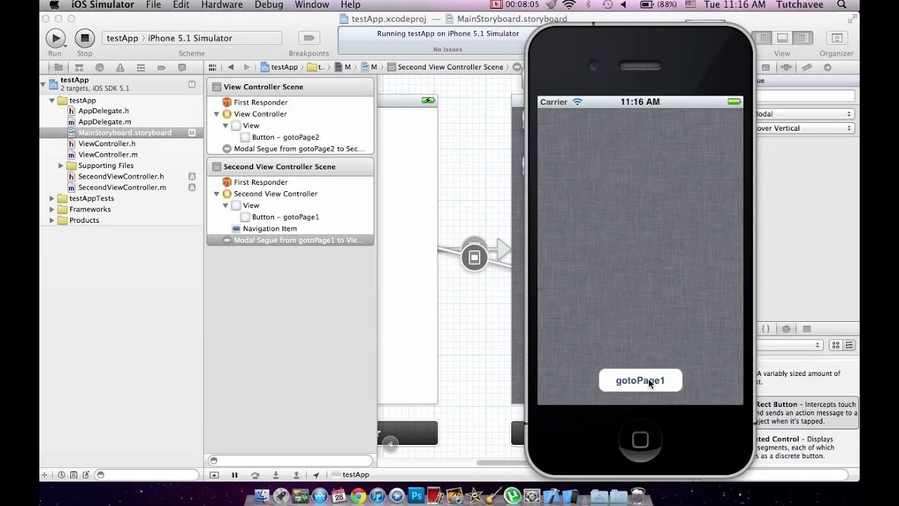The width and height of the screenshot is (899, 506).
Task: Click the navigator filter search field
Action: 147,475
